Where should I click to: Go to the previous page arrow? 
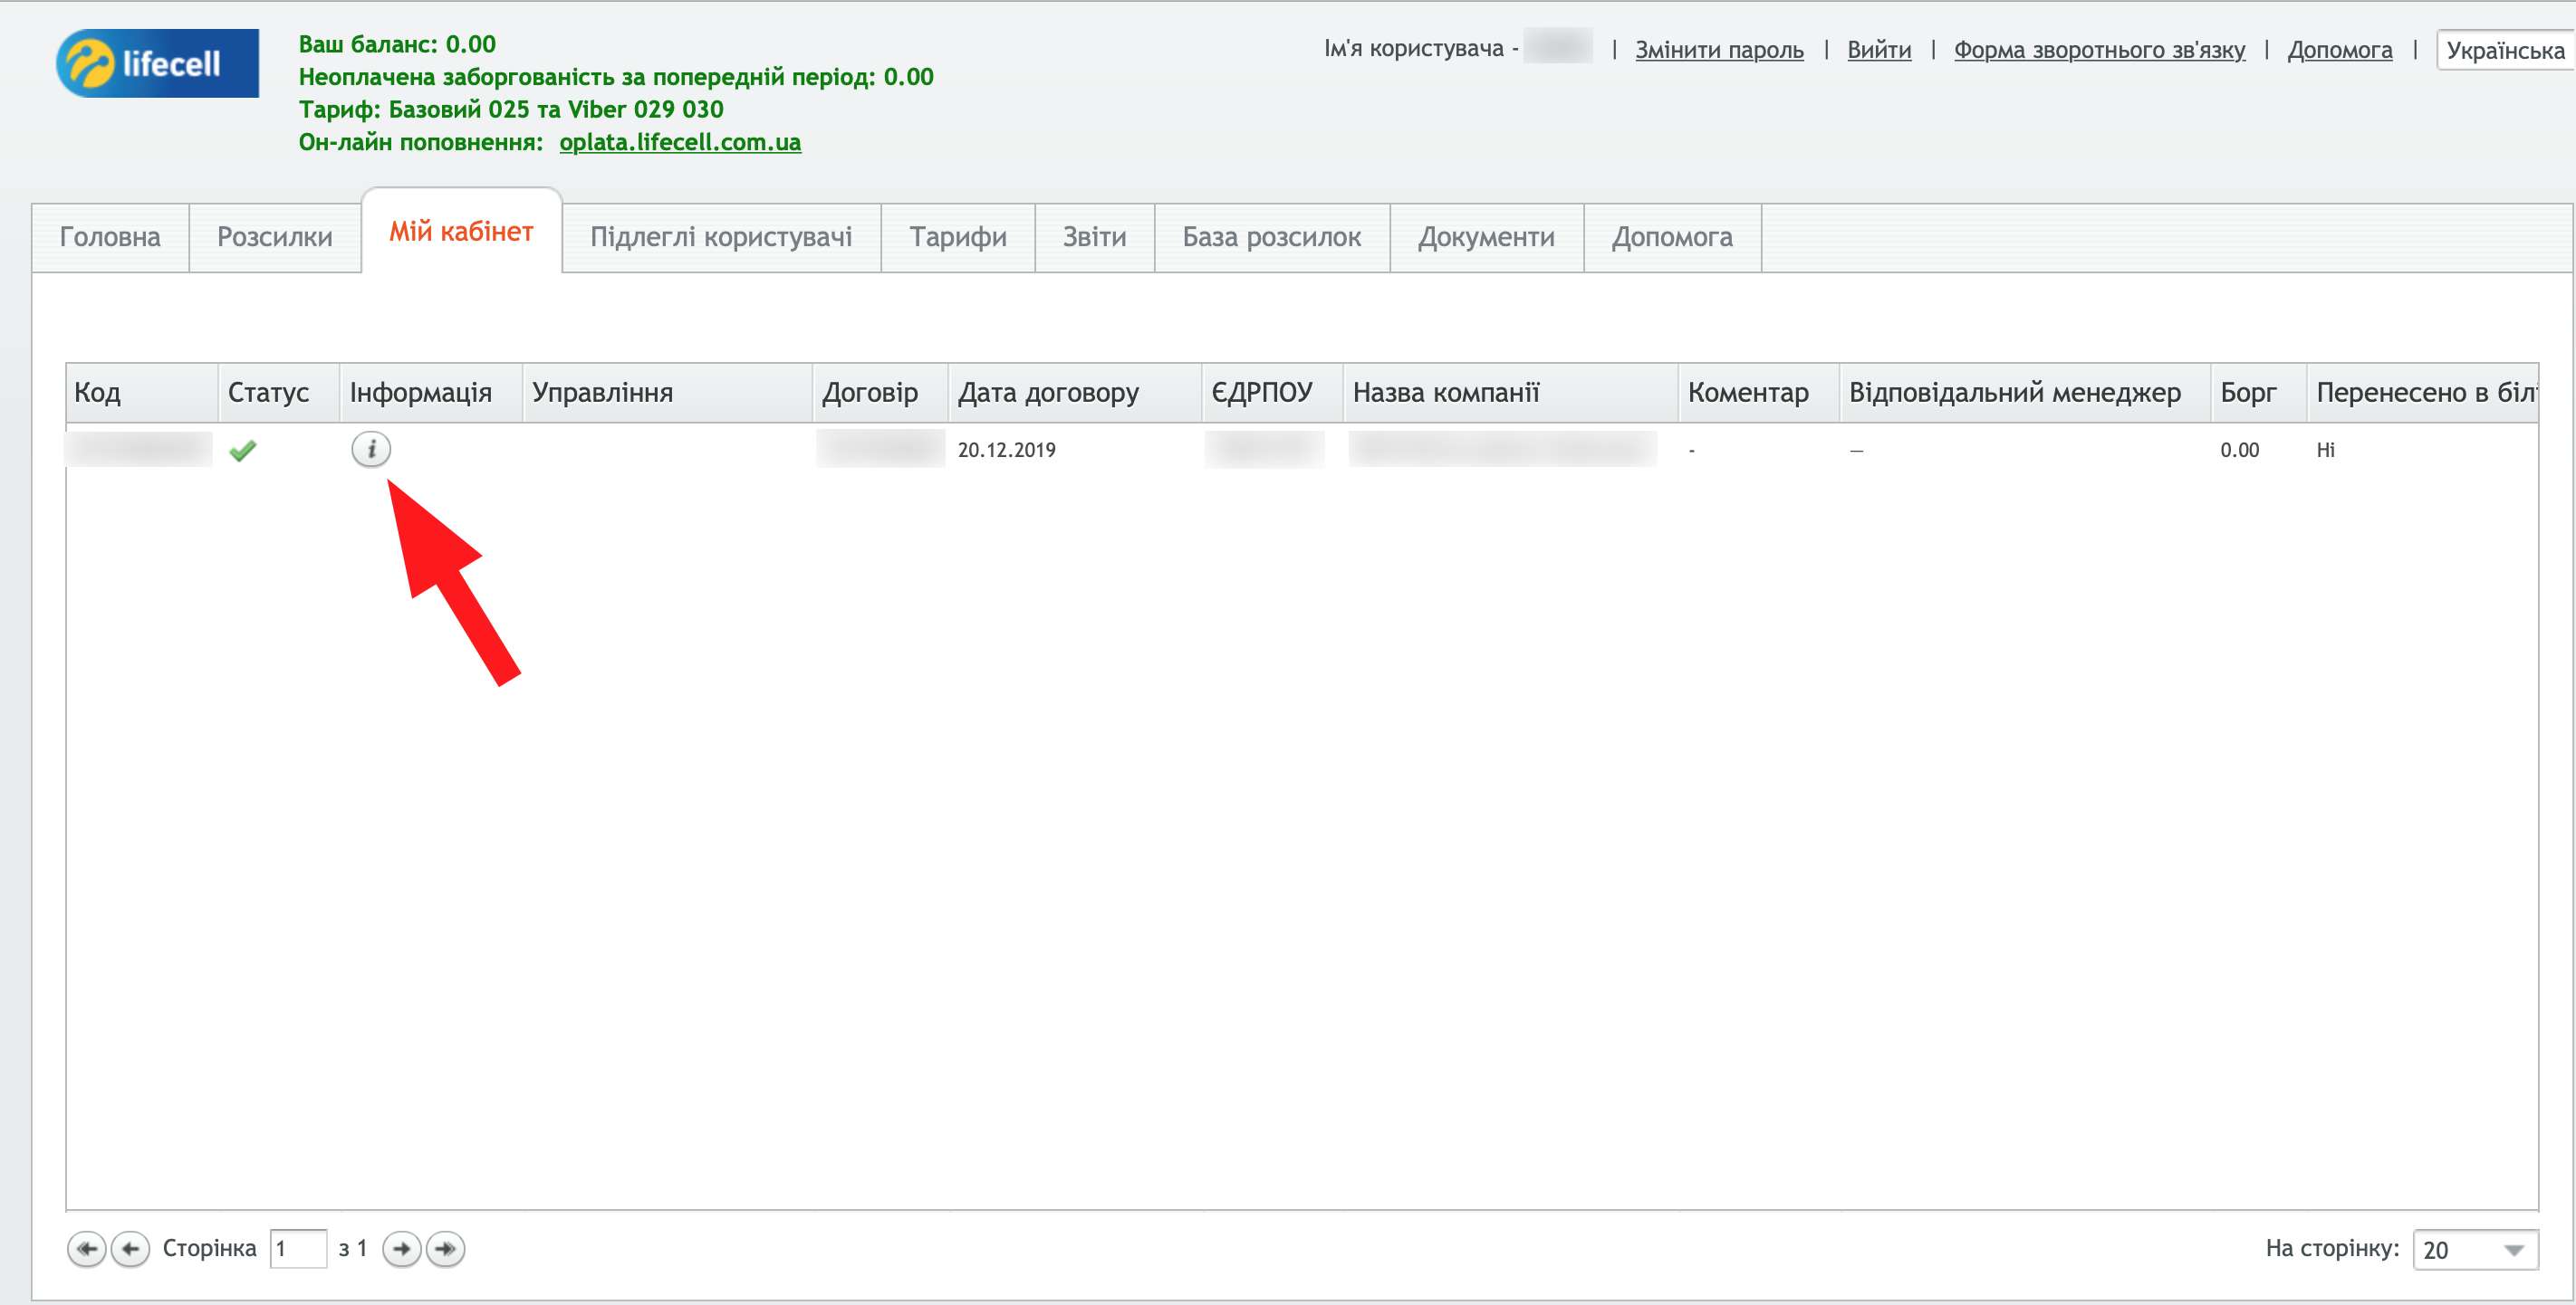click(x=130, y=1248)
